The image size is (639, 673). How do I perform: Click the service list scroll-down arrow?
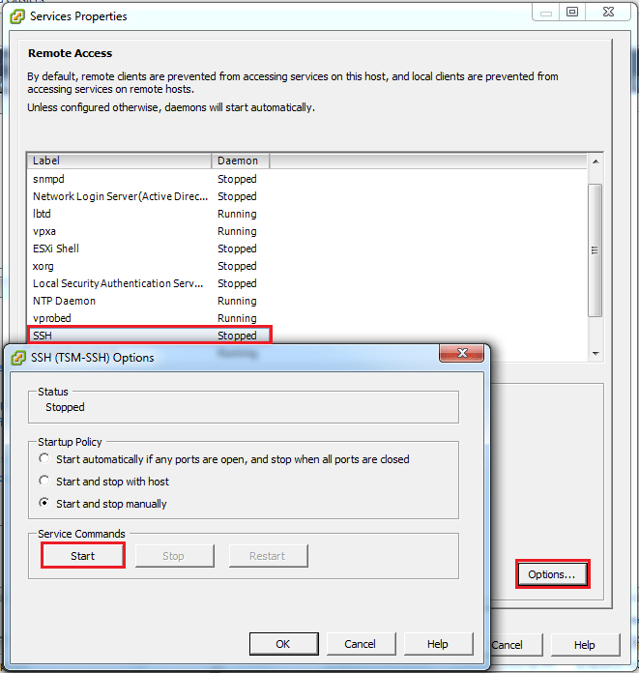coord(595,354)
